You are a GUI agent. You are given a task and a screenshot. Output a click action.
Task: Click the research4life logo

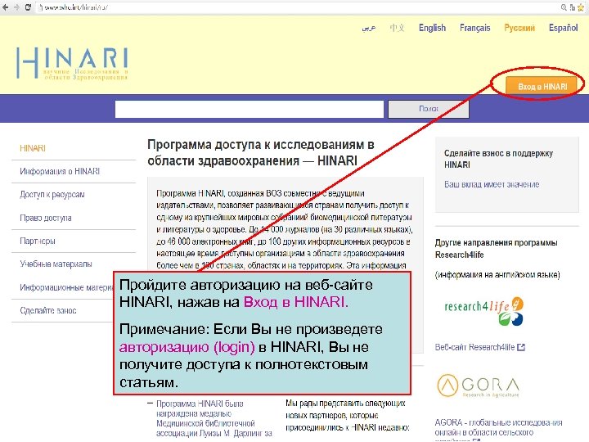[483, 311]
